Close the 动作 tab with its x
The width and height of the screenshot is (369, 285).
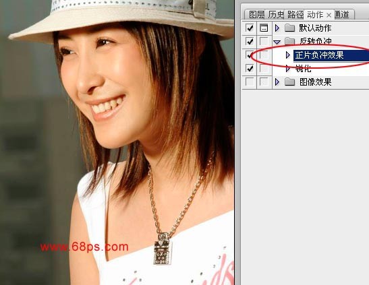[329, 15]
